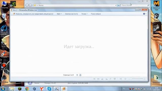Refresh the Explorer folder view

(118, 5)
